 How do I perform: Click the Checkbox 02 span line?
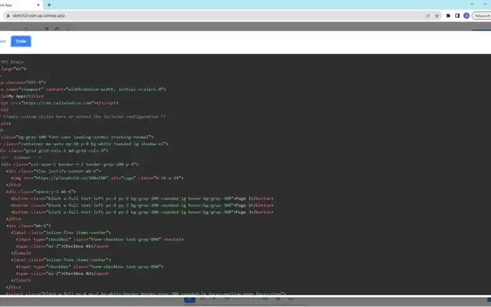62,274
